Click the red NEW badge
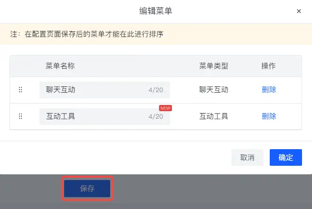312x209 pixels. (165, 108)
